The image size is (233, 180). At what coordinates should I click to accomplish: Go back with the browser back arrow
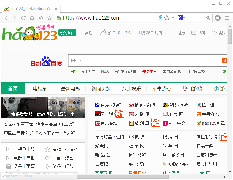tap(6, 18)
